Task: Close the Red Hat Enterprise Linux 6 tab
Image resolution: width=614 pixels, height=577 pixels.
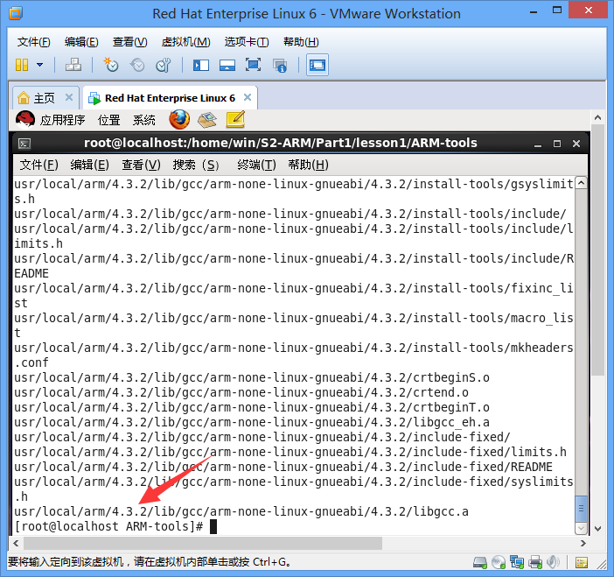Action: pyautogui.click(x=248, y=97)
